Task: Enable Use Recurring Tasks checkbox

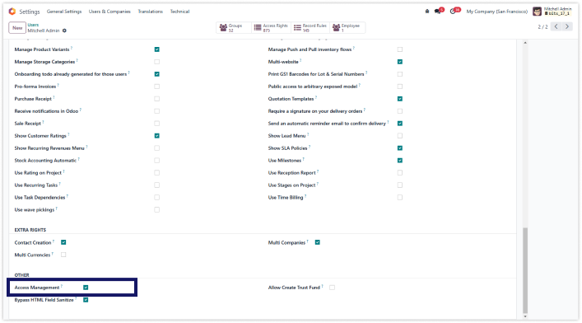Action: click(157, 185)
